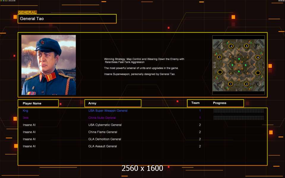Click GLA Demolition General army
The width and height of the screenshot is (285, 178).
pyautogui.click(x=105, y=139)
